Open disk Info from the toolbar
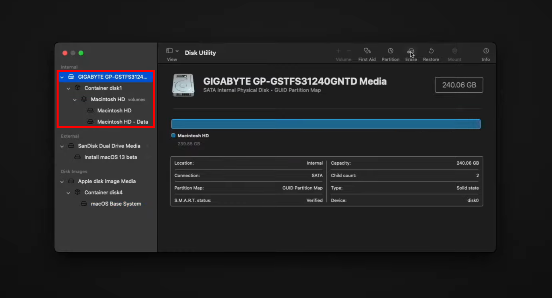The width and height of the screenshot is (552, 298). click(485, 53)
